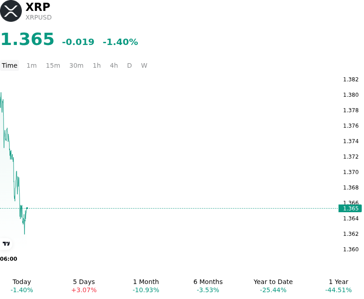Open the XRP symbol title link
This screenshot has width=364, height=299.
(x=38, y=7)
